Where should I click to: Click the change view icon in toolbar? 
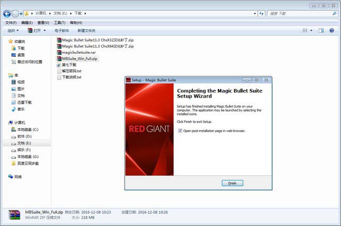point(305,30)
